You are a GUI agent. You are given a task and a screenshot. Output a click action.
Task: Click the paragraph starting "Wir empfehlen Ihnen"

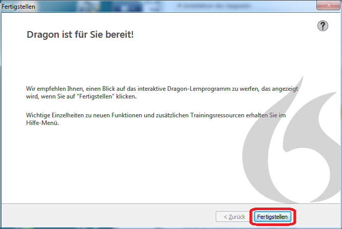click(x=162, y=92)
